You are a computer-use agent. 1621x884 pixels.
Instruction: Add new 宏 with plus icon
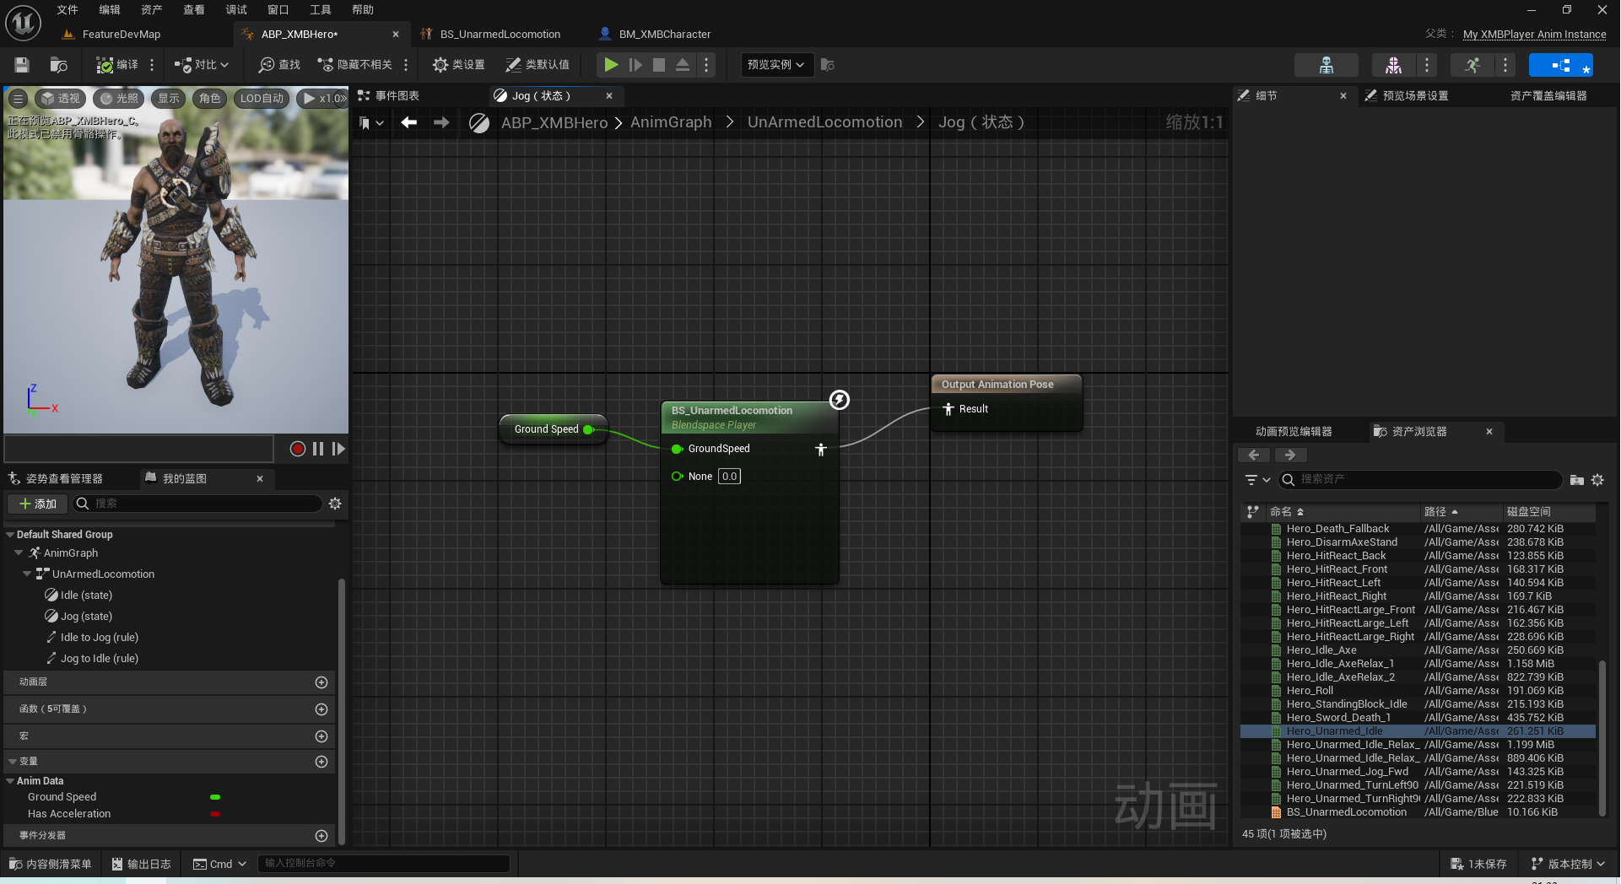click(321, 736)
